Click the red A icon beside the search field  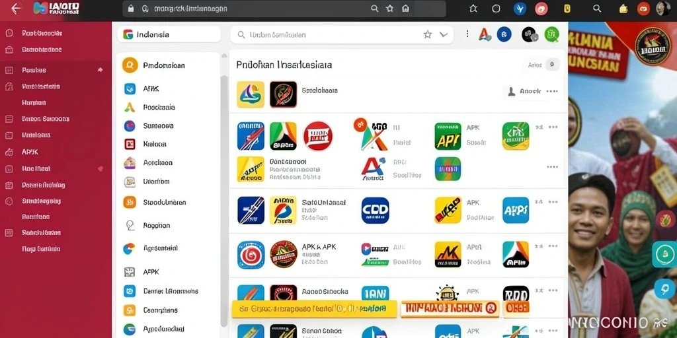pyautogui.click(x=485, y=34)
